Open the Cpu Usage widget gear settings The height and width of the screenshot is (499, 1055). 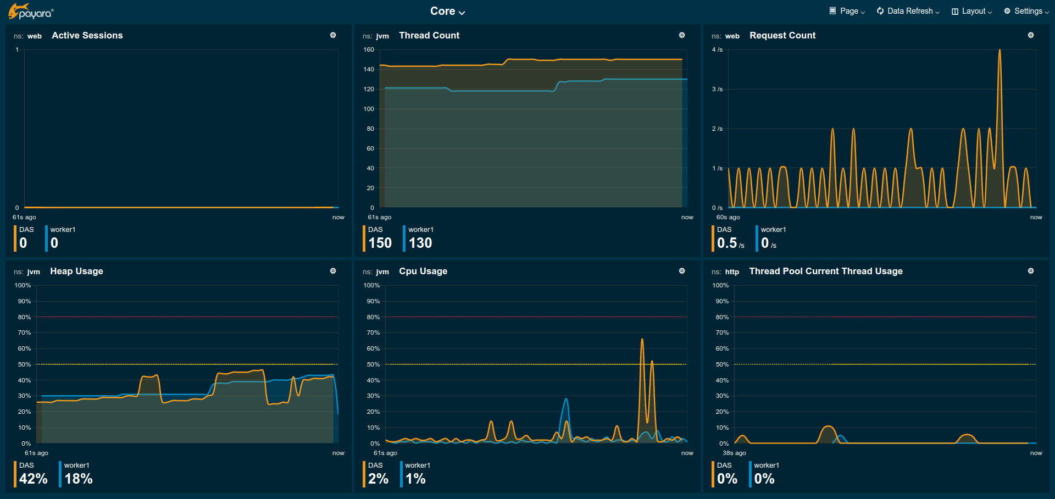682,271
